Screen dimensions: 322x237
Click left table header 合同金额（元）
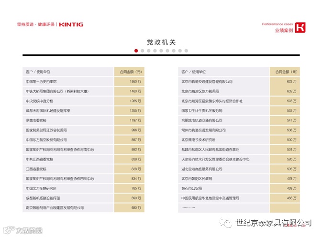[x=131, y=72]
